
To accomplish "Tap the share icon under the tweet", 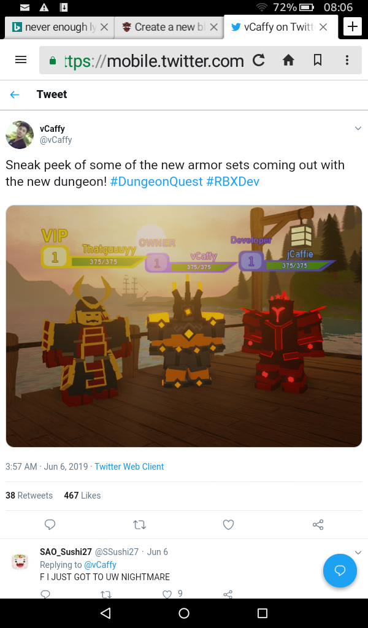I will [318, 524].
